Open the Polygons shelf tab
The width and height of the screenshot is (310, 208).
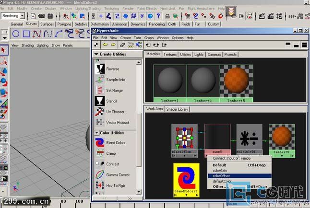click(64, 24)
